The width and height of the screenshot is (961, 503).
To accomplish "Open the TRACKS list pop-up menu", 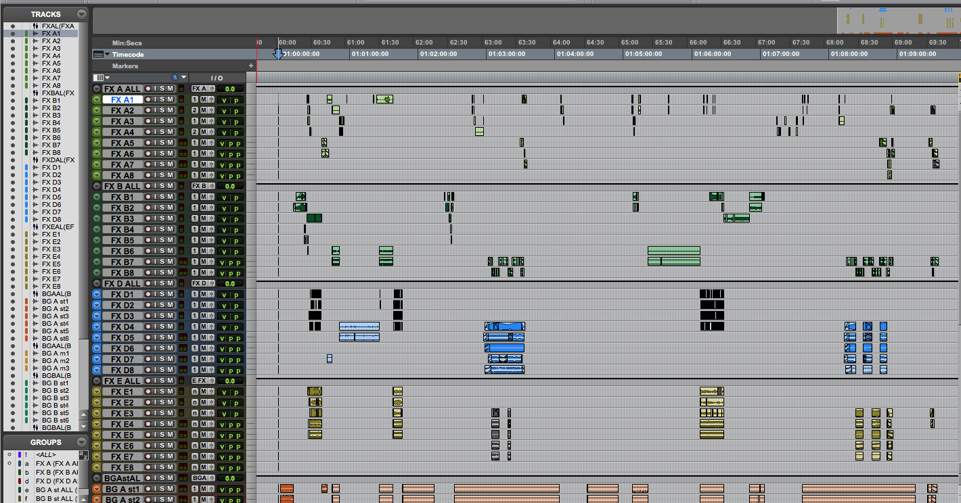I will click(x=82, y=14).
